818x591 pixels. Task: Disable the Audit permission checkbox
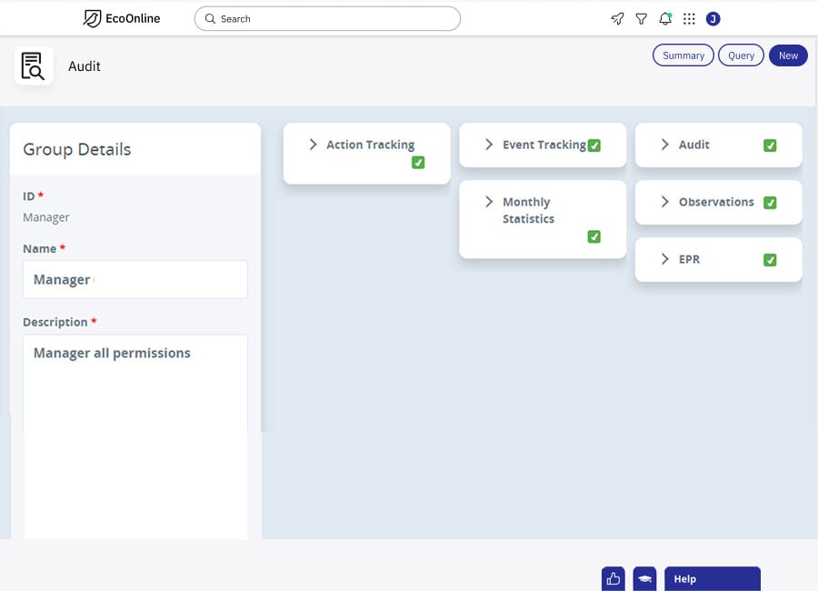tap(770, 145)
